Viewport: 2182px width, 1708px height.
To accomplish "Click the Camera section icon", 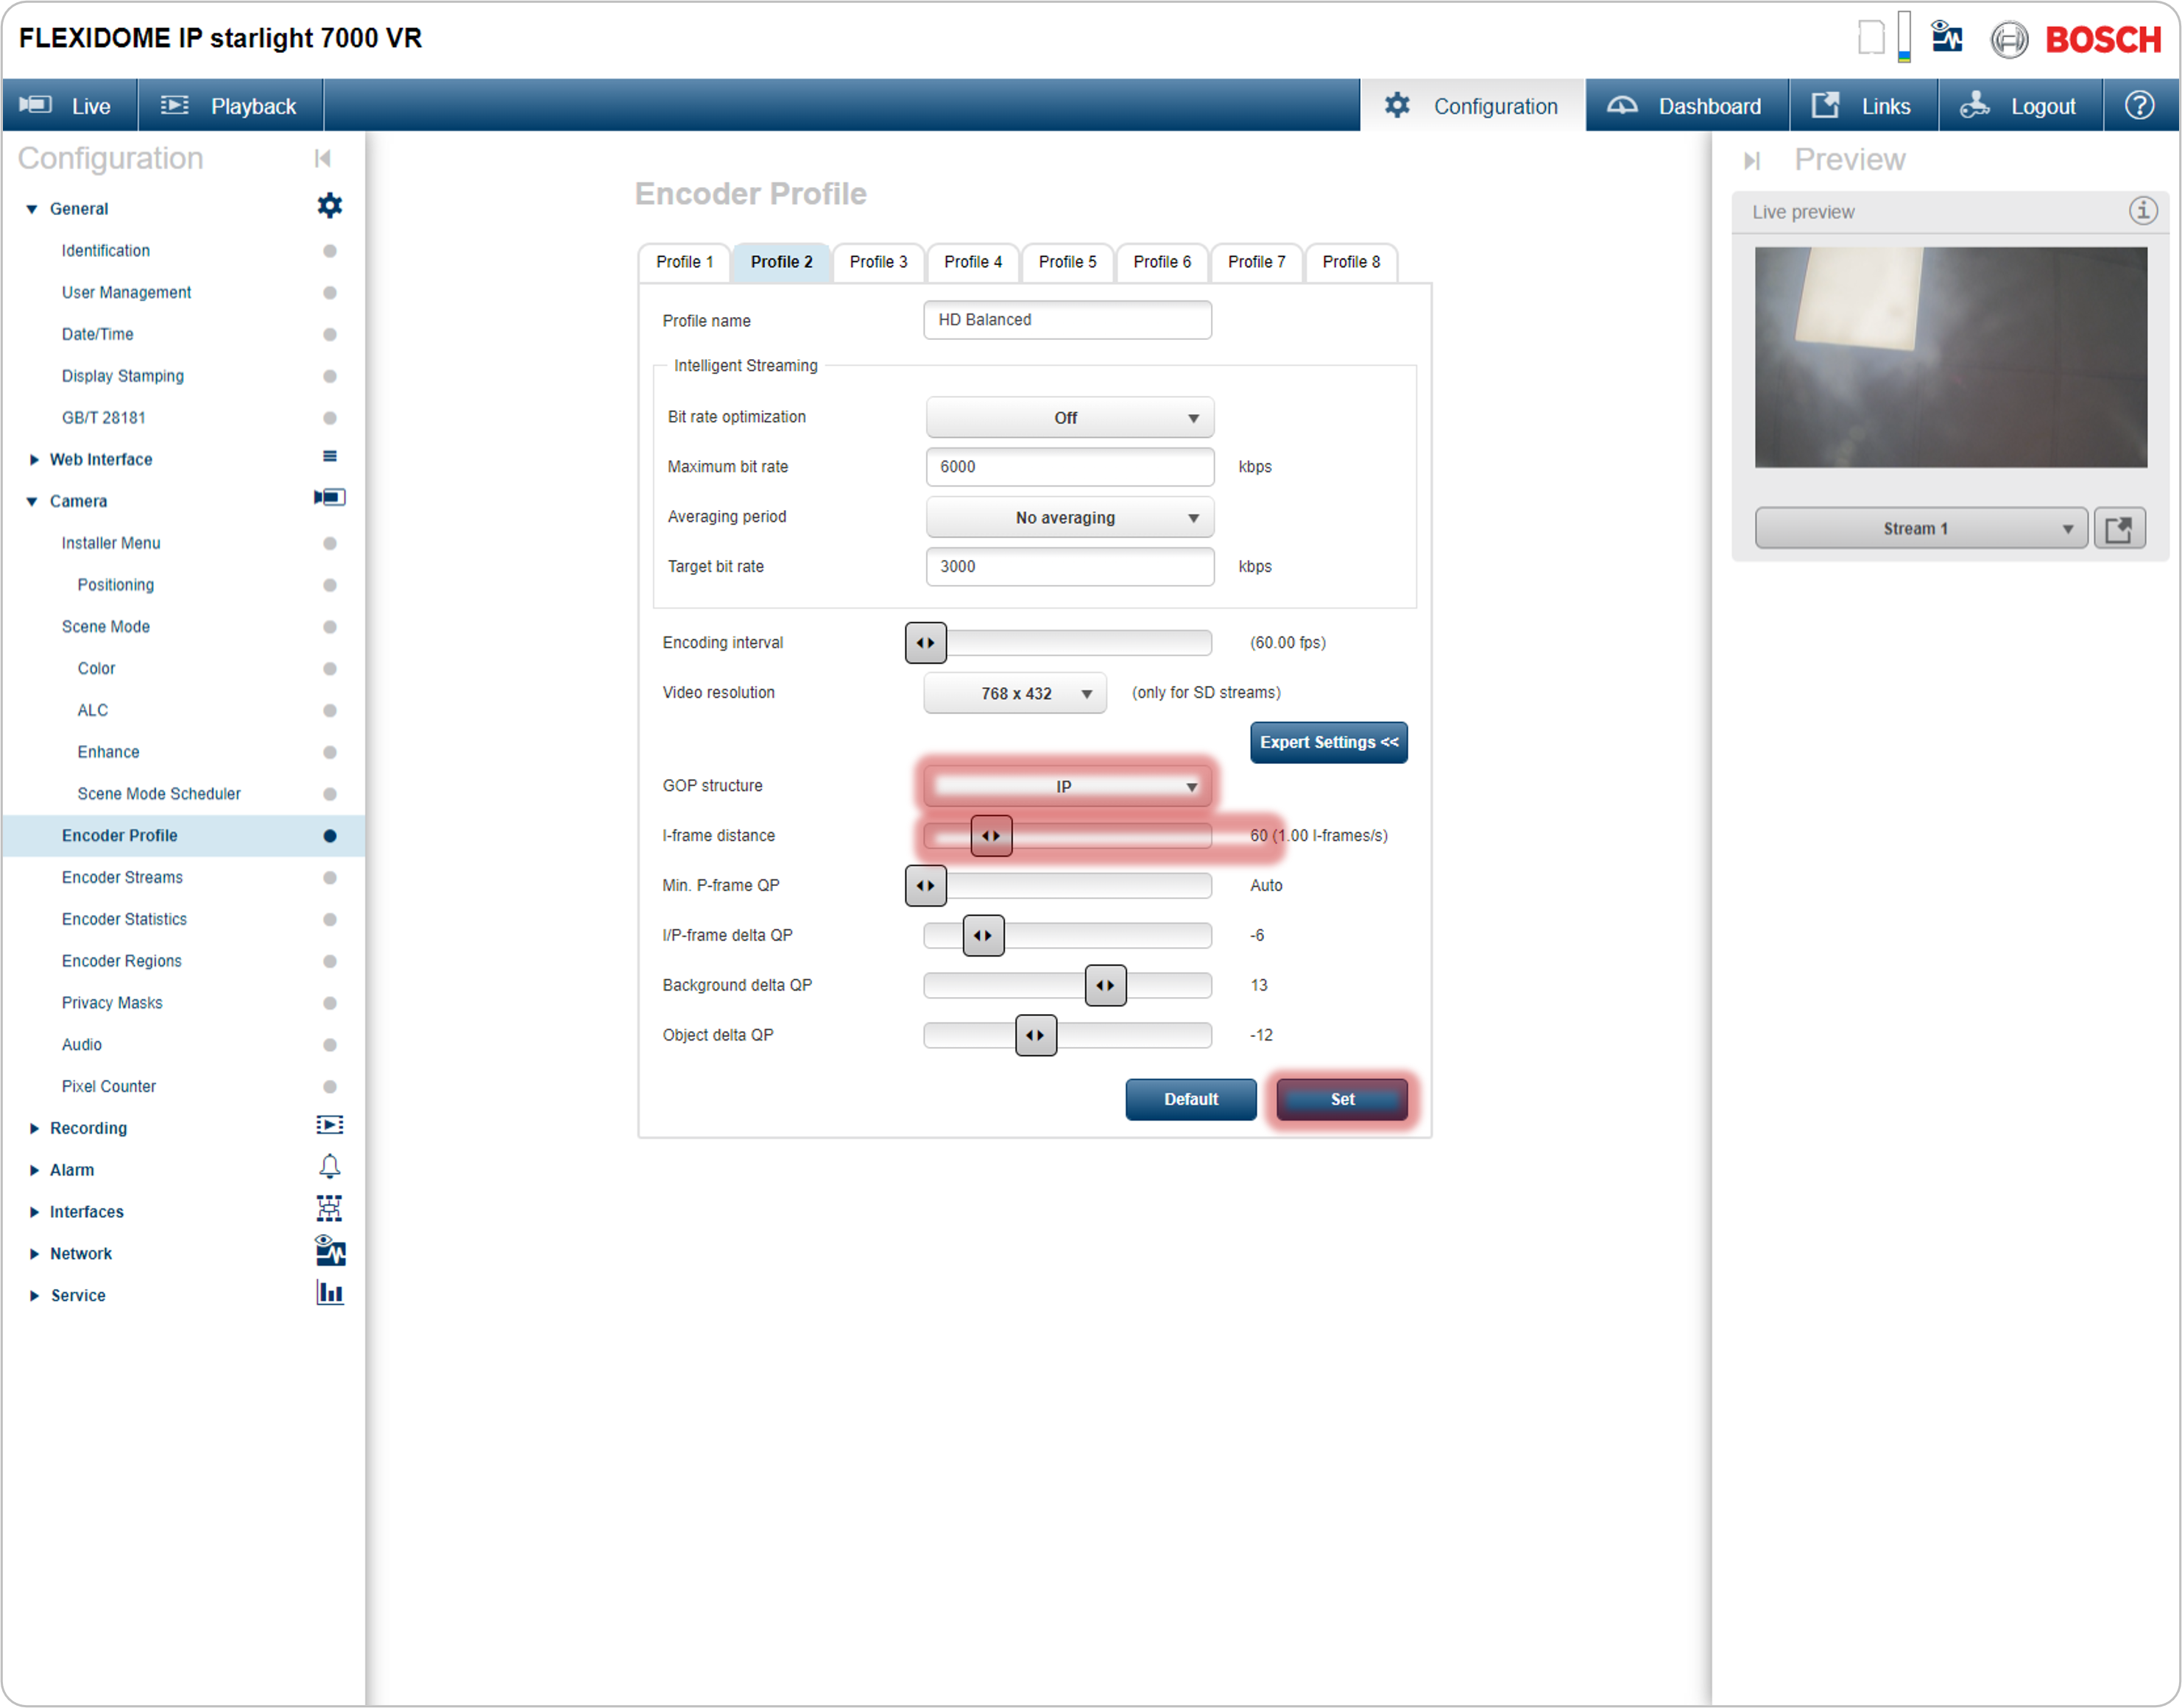I will (329, 498).
